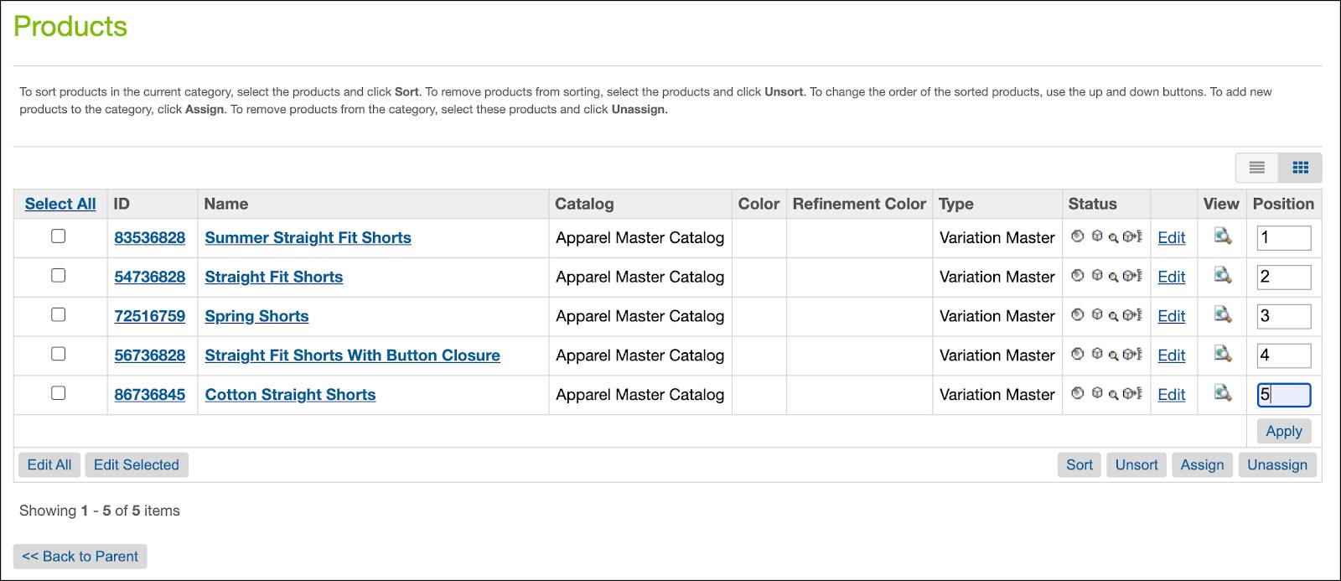Tick checkbox for product 54736828
Screen dimensions: 1341x581
pyautogui.click(x=58, y=275)
